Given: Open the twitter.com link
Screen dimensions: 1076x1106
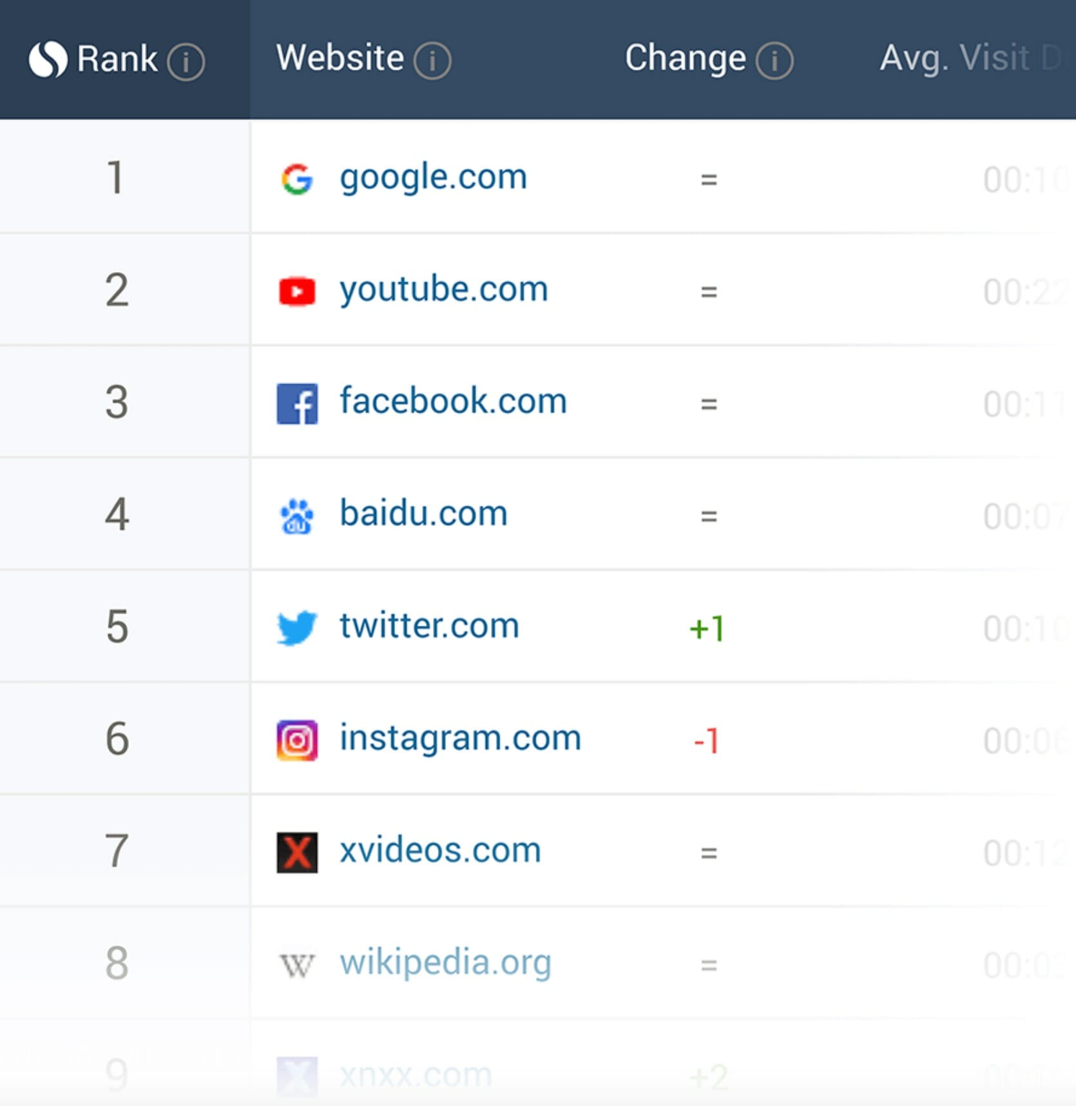Looking at the screenshot, I should (429, 626).
